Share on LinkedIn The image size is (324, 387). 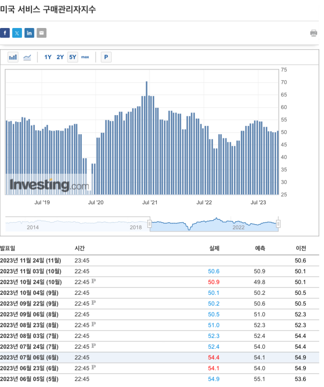point(29,33)
